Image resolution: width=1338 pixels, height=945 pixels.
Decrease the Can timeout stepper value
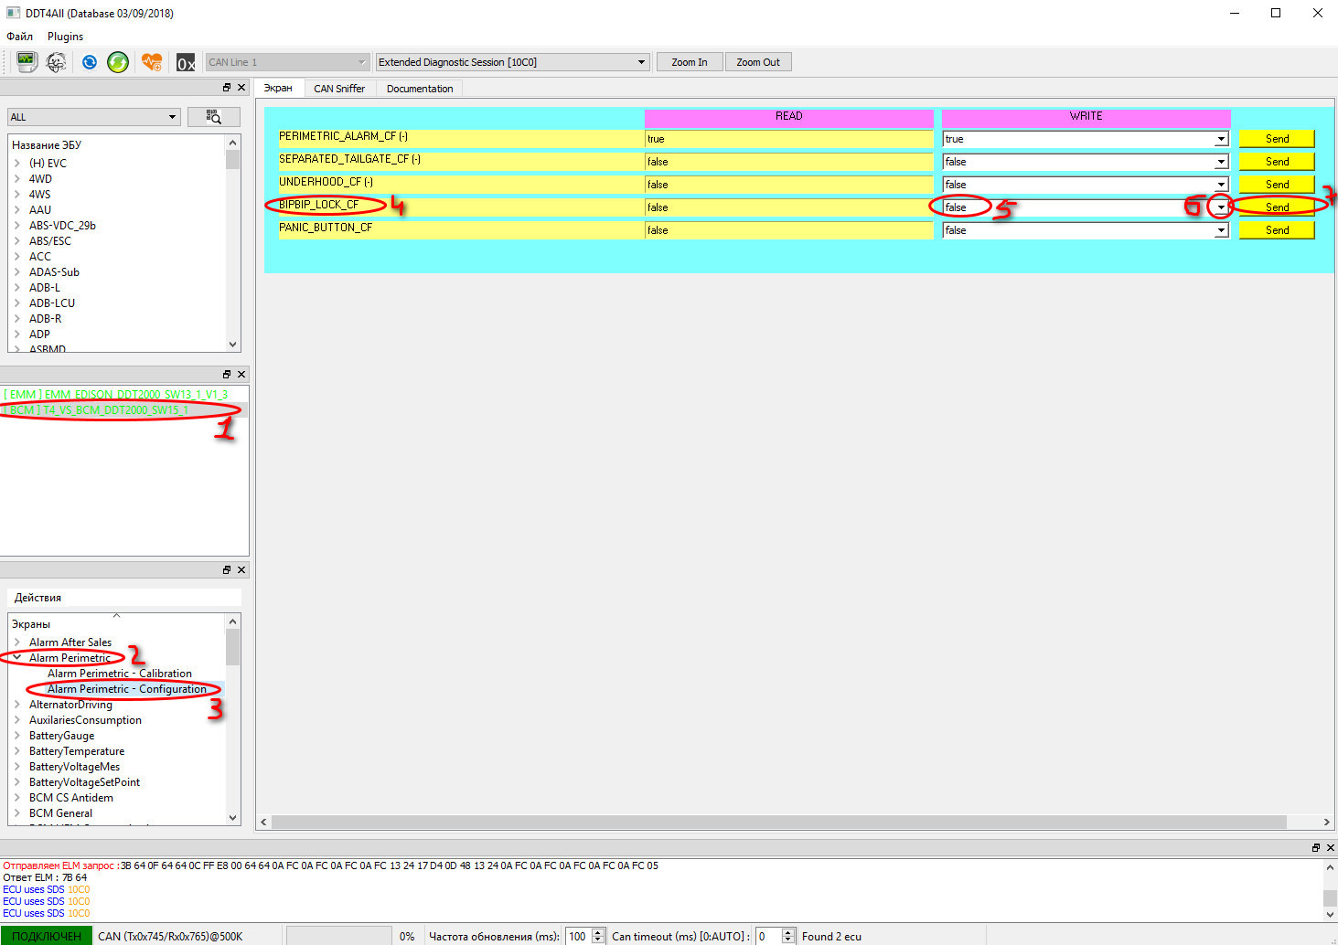(788, 940)
